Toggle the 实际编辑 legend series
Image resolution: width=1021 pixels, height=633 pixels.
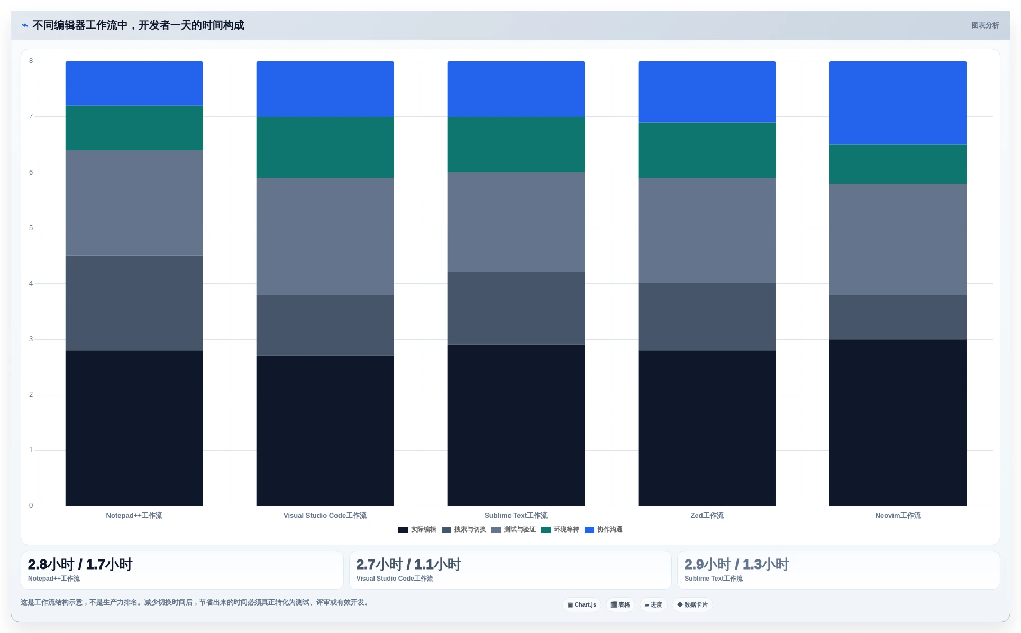tap(417, 530)
